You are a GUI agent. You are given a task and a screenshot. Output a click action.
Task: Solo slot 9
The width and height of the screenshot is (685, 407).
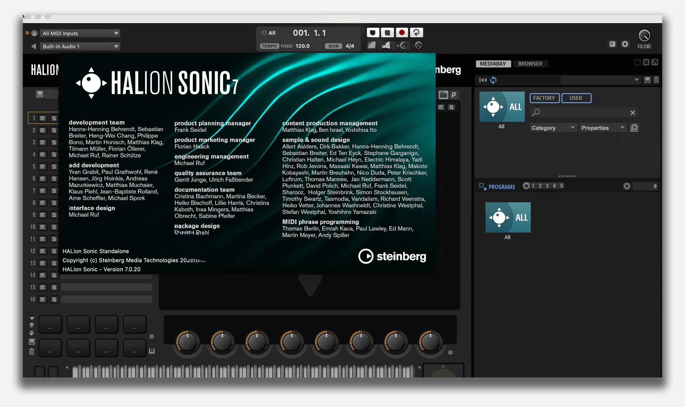54,215
